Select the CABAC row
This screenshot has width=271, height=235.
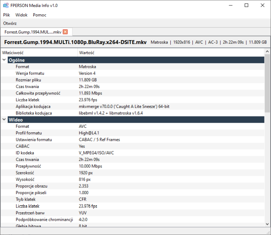point(133,146)
